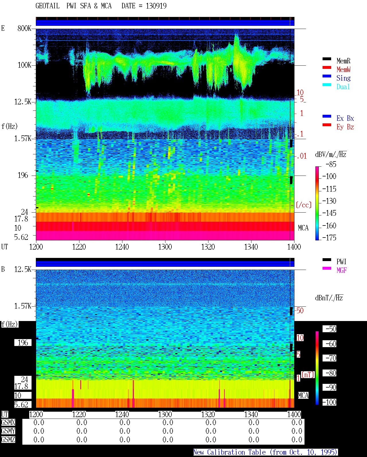Image resolution: width=367 pixels, height=457 pixels.
Task: Click the 1300 time tick under the E panel
Action: click(165, 247)
